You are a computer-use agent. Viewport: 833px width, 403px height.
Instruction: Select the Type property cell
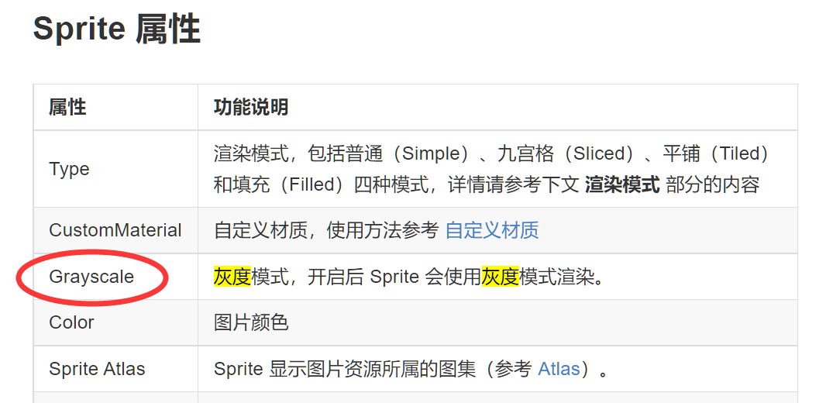click(x=69, y=169)
